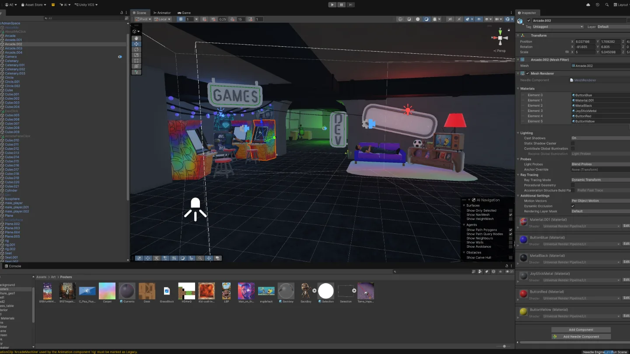Open the Cast Shadows dropdown

600,138
